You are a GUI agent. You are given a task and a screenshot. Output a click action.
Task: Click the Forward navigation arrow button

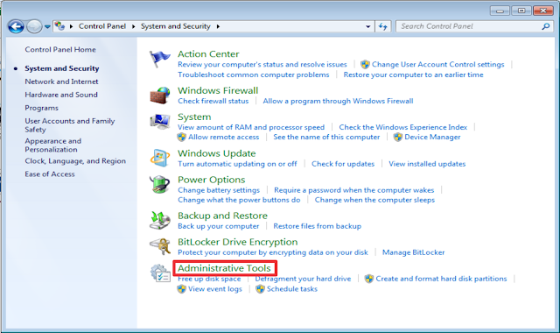point(34,26)
